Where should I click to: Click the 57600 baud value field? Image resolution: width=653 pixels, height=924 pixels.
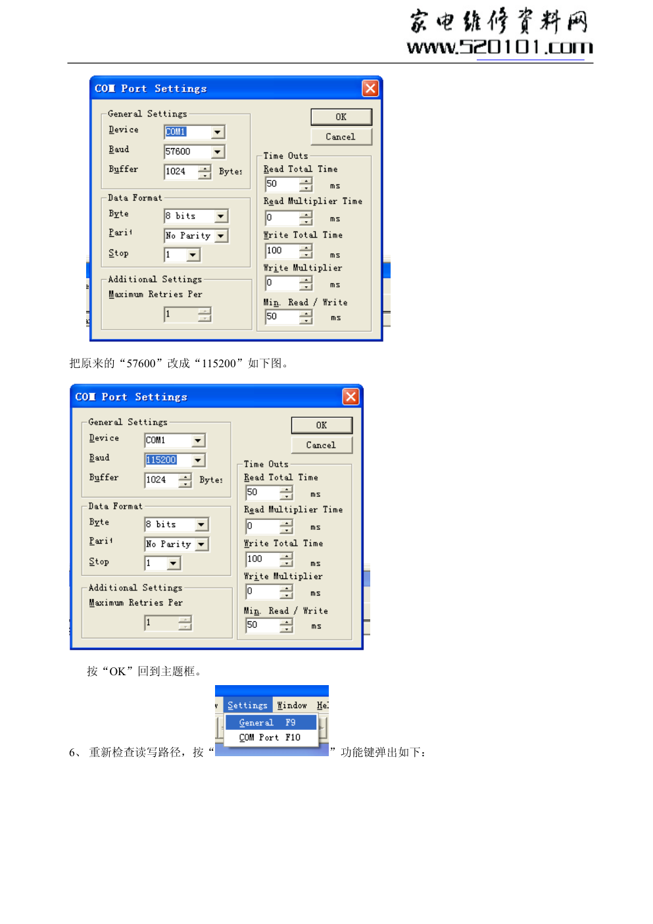tap(187, 152)
